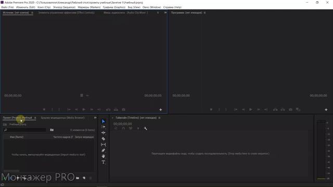Switch to Media Browser tab

point(62,118)
